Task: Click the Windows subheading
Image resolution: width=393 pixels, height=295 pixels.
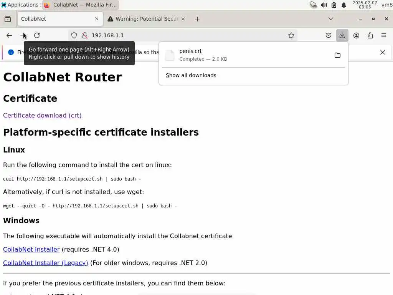Action: (21, 220)
